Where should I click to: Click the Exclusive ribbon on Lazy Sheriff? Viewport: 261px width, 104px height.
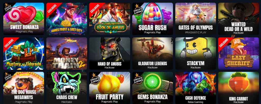(x=224, y=43)
